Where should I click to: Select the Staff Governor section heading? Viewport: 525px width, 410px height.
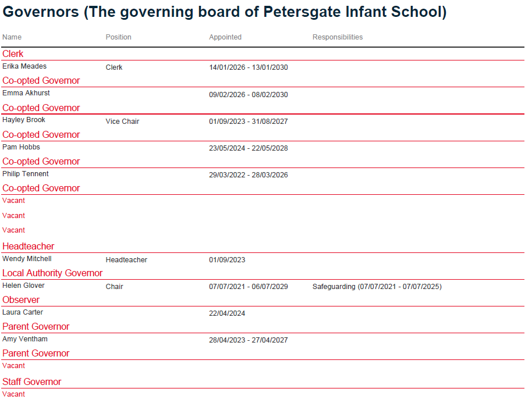(32, 382)
